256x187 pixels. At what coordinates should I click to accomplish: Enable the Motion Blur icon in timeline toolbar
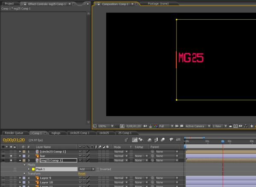(163, 140)
